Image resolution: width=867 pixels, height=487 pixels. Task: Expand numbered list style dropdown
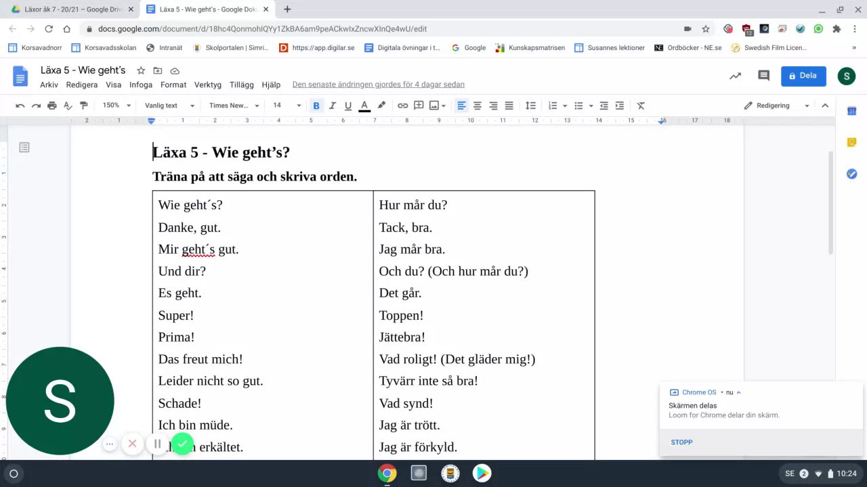[x=565, y=106]
